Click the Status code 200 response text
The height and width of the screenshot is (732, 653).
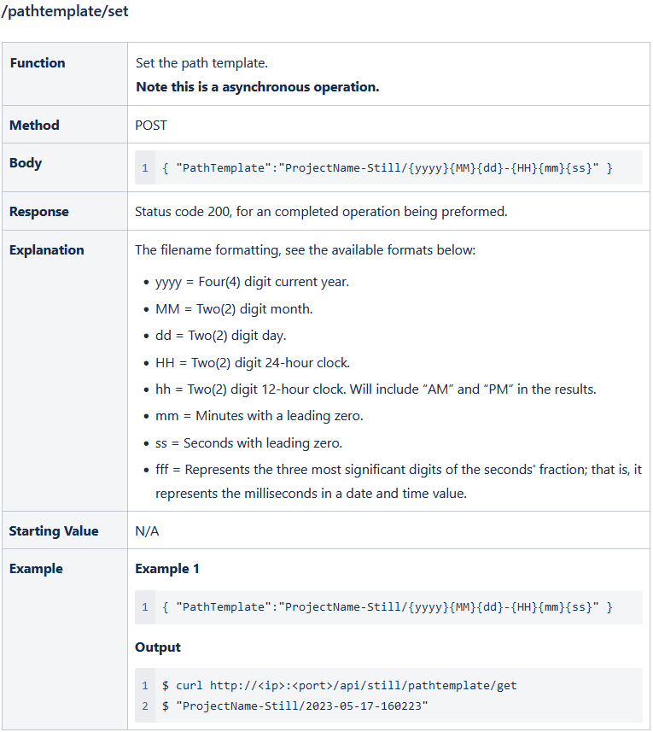(321, 212)
